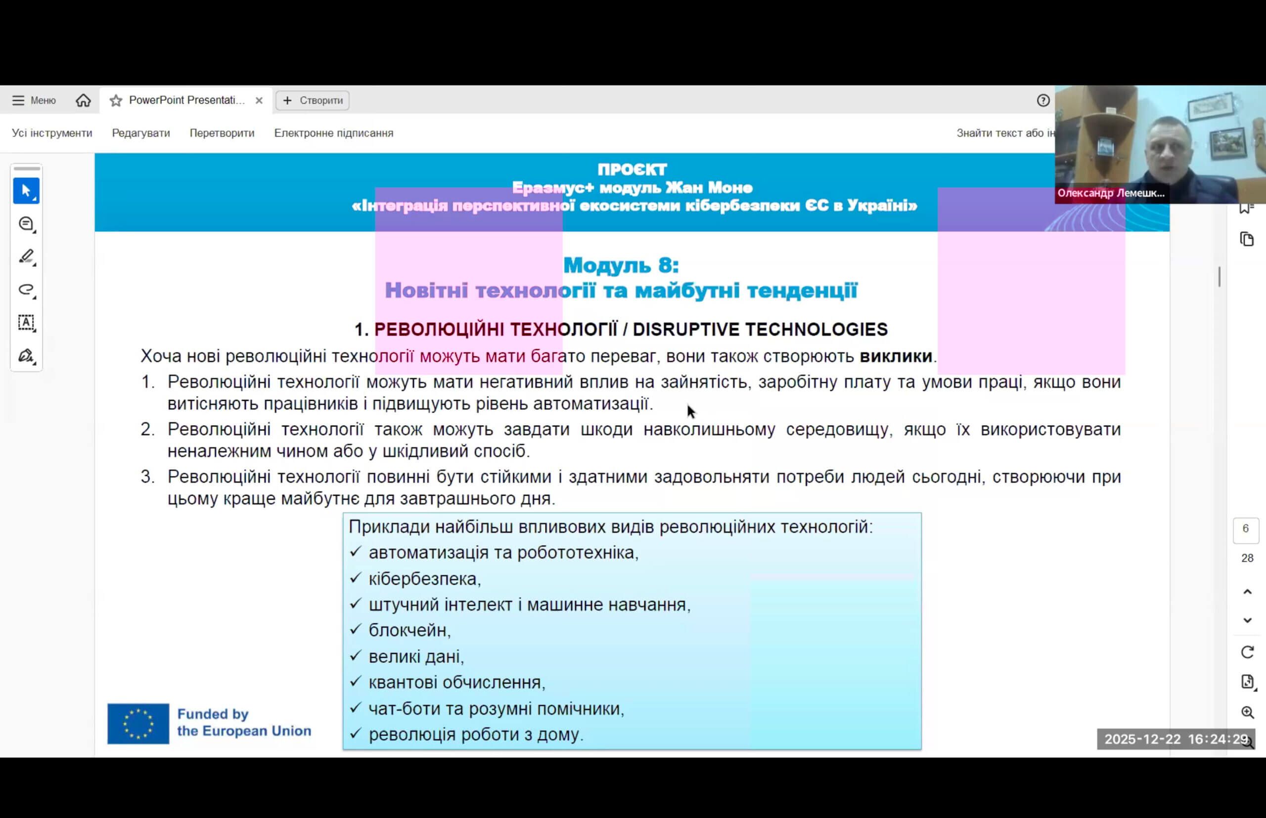Open the Редагувати menu item
The height and width of the screenshot is (818, 1266).
(x=141, y=133)
